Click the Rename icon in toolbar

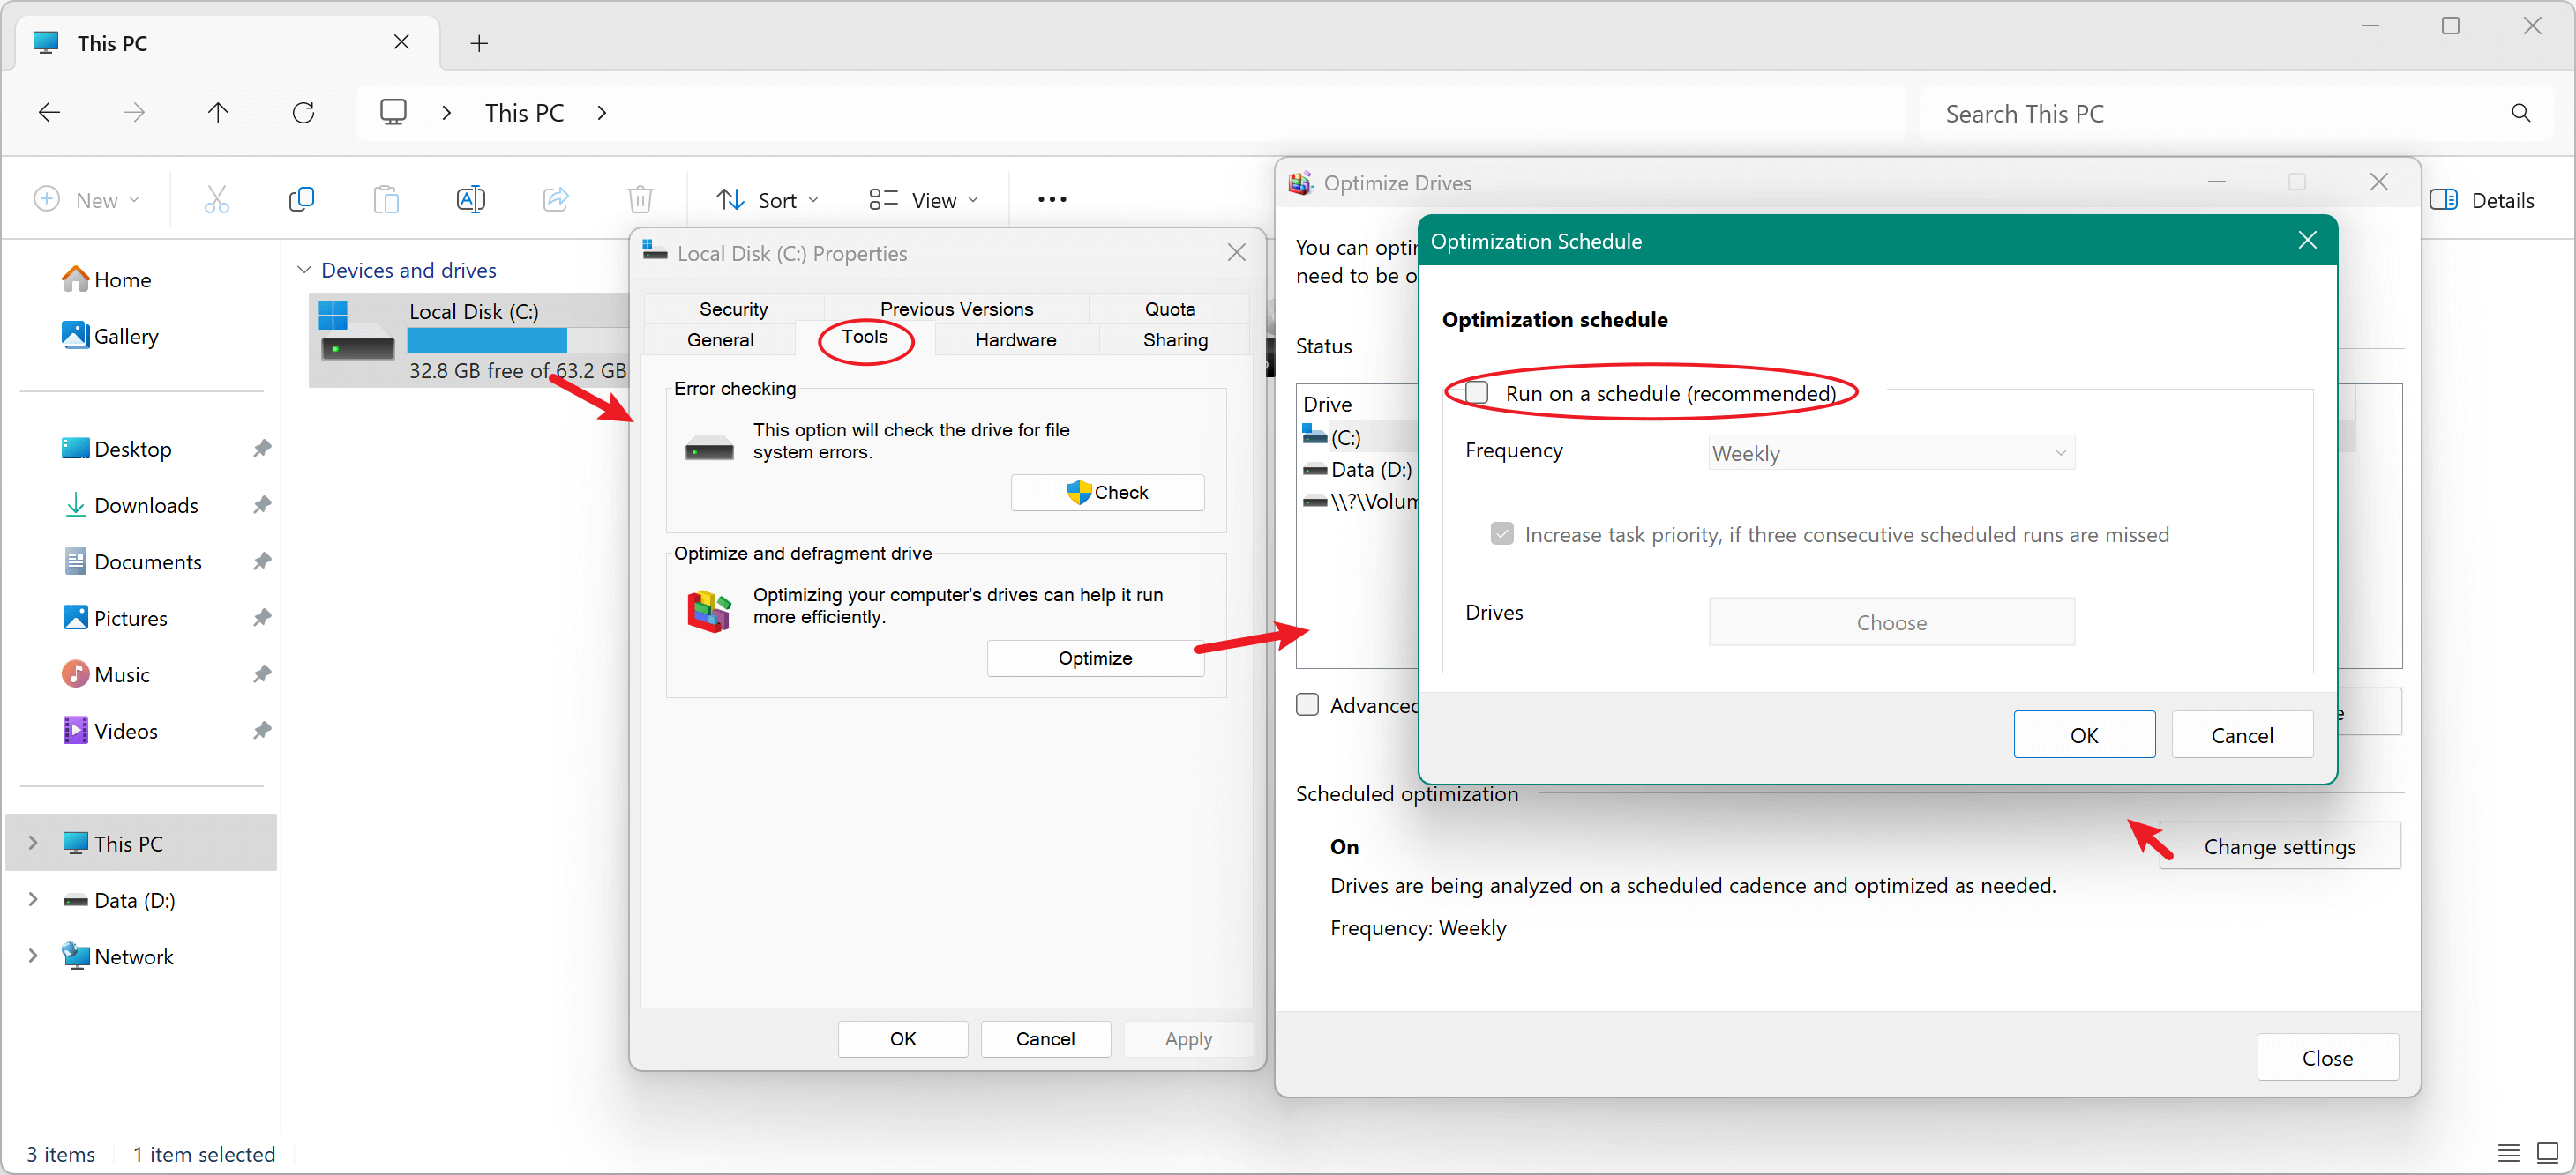click(470, 200)
